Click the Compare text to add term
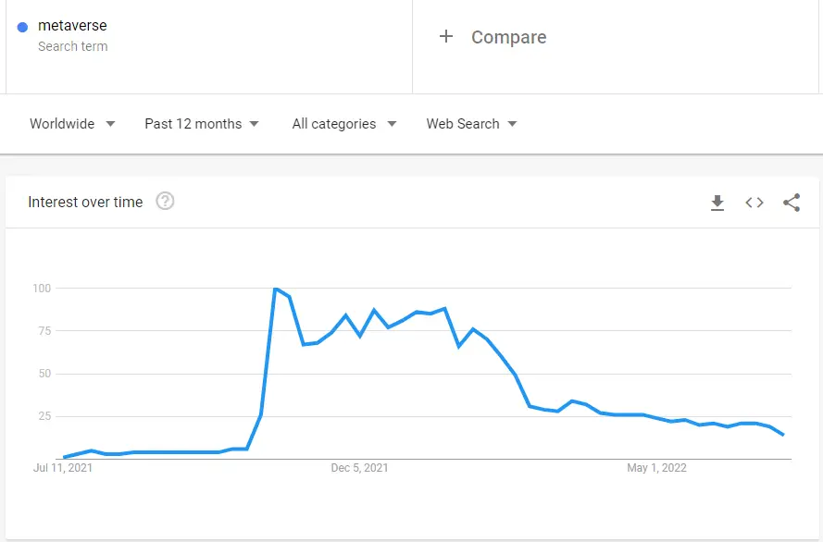Screen dimensions: 823x542 508,37
